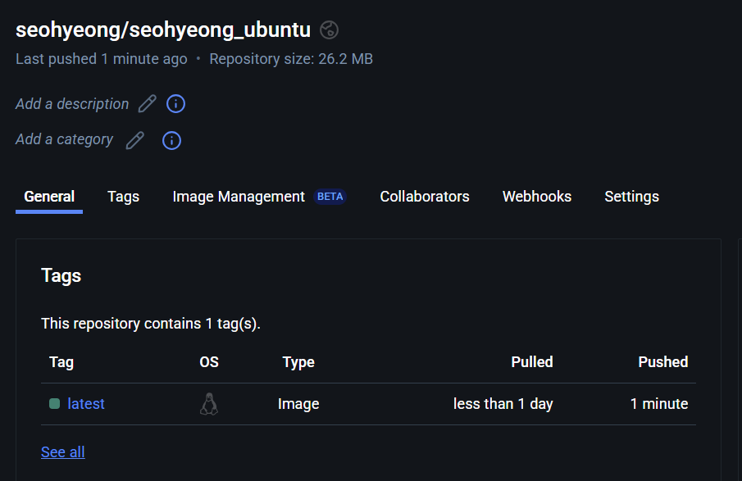Click the green status dot beside latest
This screenshot has height=481, width=742.
[55, 404]
